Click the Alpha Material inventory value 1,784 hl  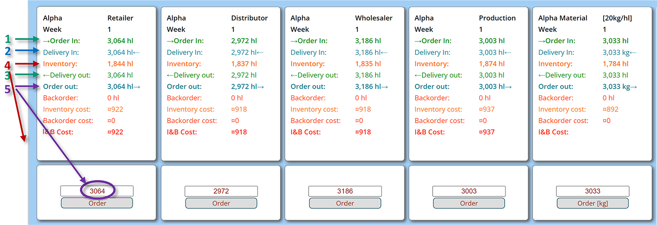[x=615, y=64]
